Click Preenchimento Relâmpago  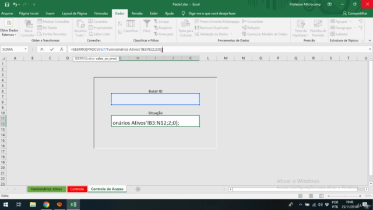click(217, 22)
